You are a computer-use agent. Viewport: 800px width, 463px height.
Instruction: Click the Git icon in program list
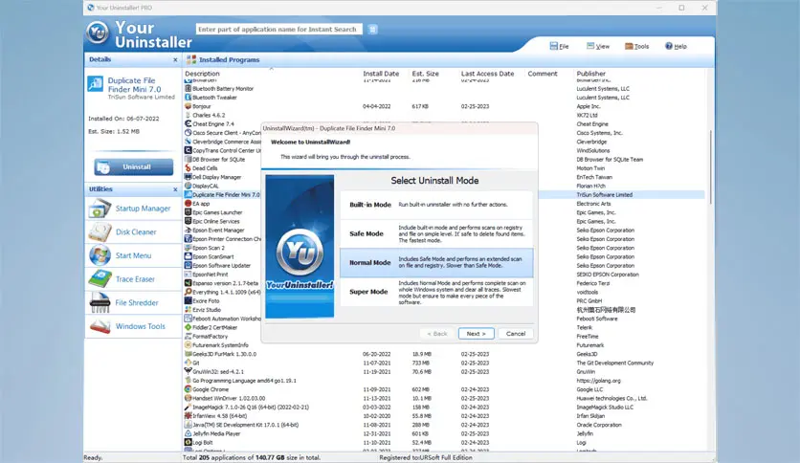click(188, 363)
